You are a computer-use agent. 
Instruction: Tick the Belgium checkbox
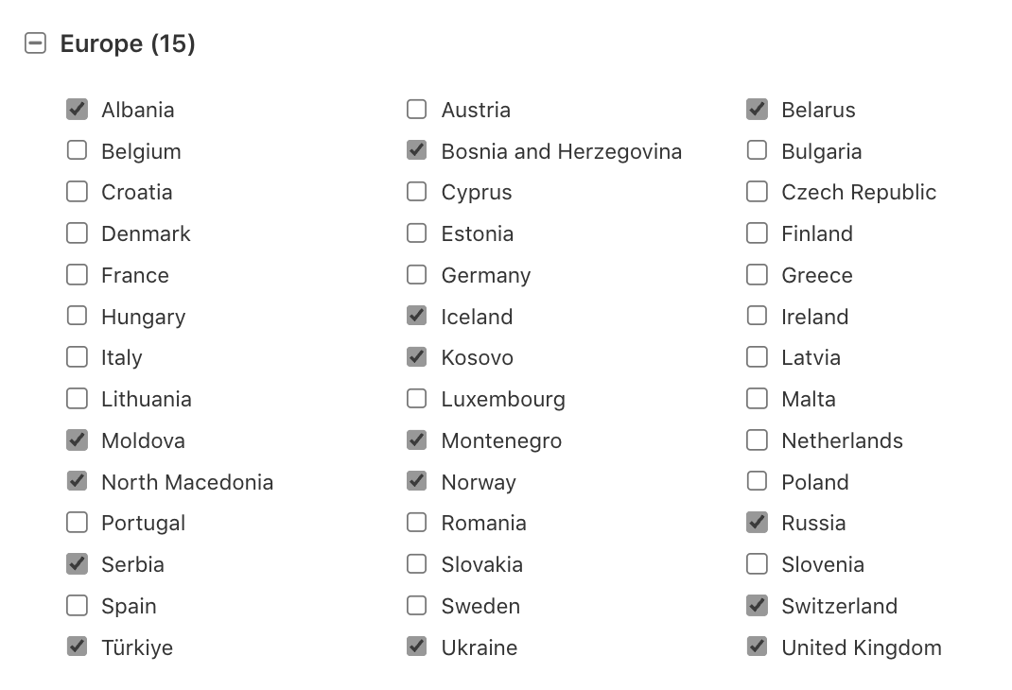[x=78, y=151]
